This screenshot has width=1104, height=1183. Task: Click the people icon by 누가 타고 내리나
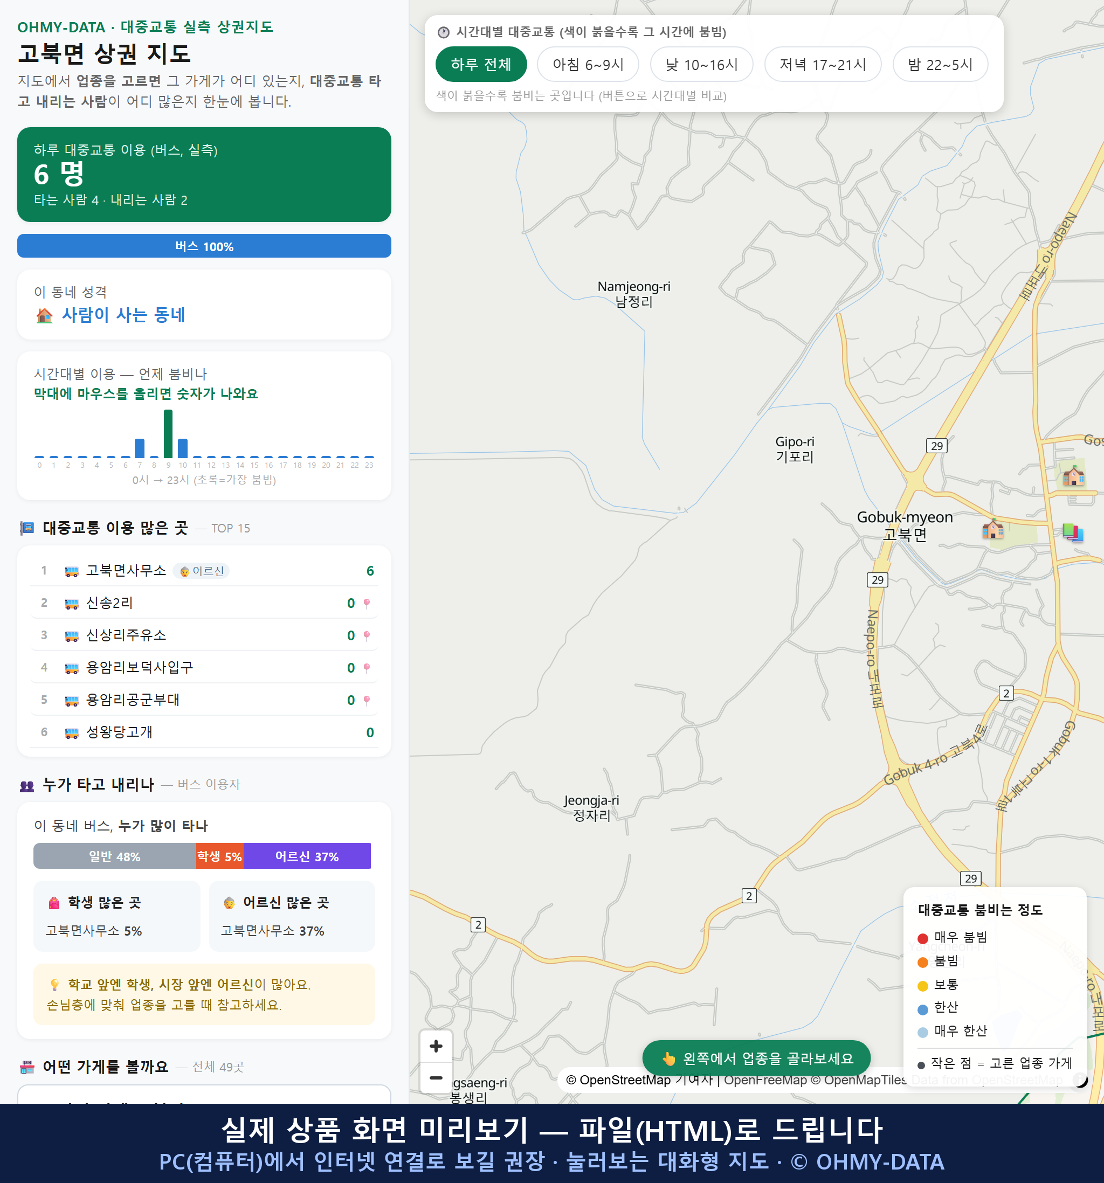pos(27,785)
